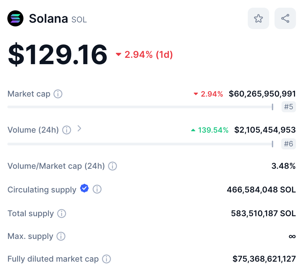The height and width of the screenshot is (272, 306).
Task: Open Volume (24h) info icon
Action: click(x=67, y=130)
